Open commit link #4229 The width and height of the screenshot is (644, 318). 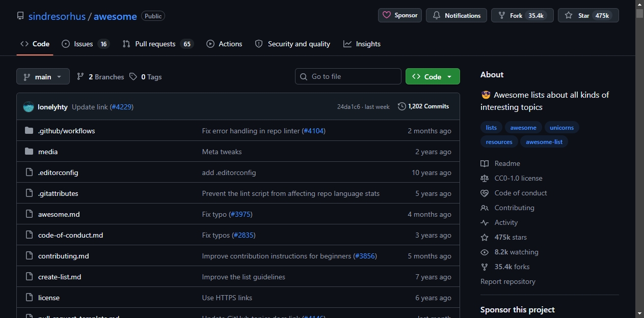click(122, 107)
